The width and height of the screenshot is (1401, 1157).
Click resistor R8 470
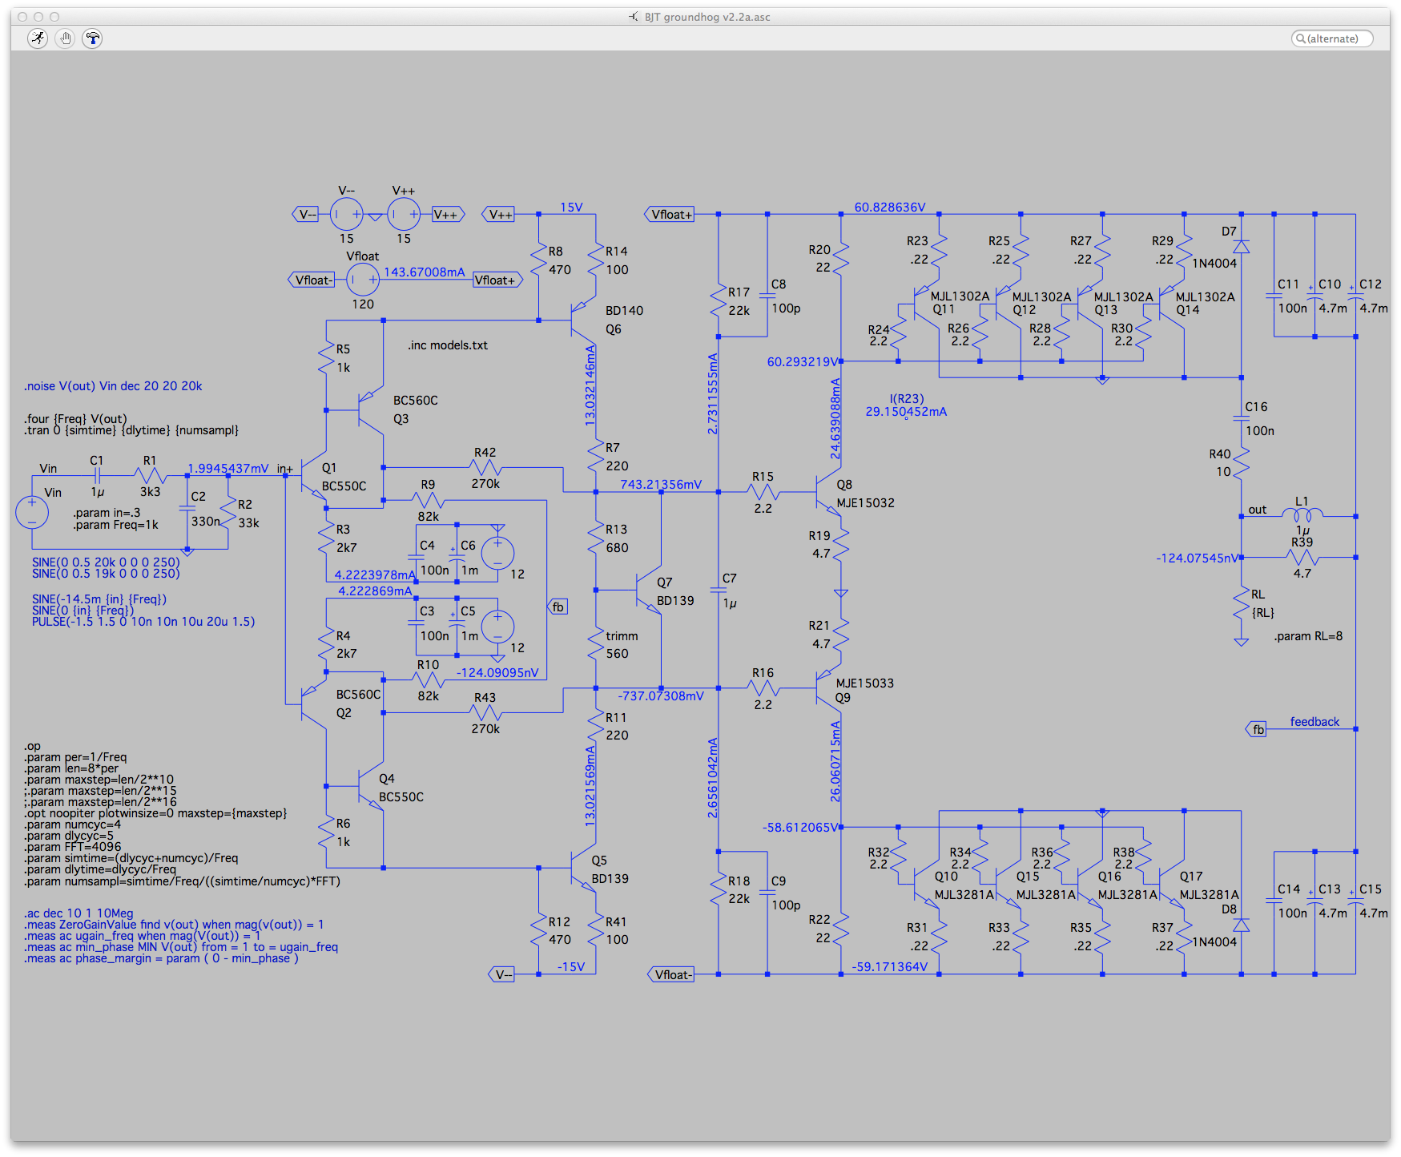click(539, 260)
